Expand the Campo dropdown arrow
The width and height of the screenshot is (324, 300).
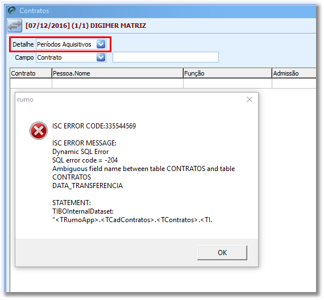pos(101,57)
